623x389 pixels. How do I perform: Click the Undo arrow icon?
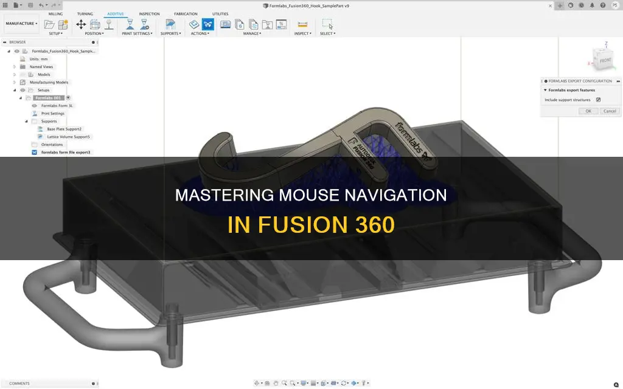41,5
